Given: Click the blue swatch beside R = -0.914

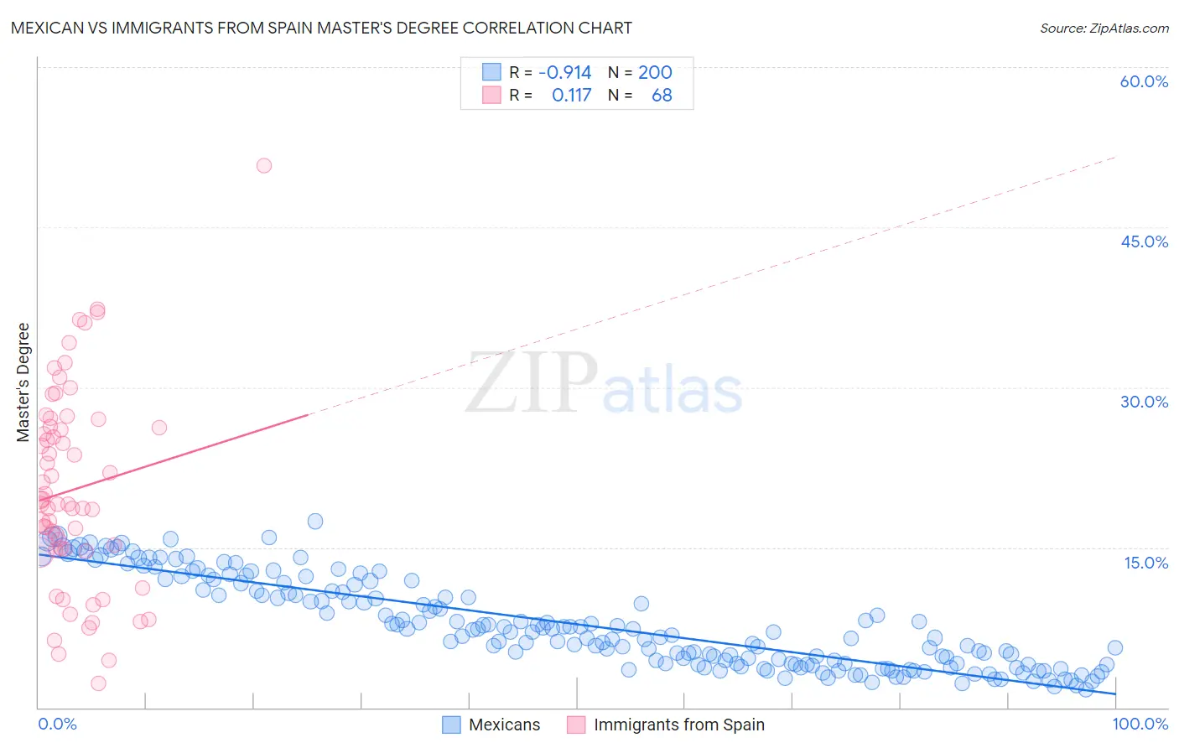Looking at the screenshot, I should (491, 72).
